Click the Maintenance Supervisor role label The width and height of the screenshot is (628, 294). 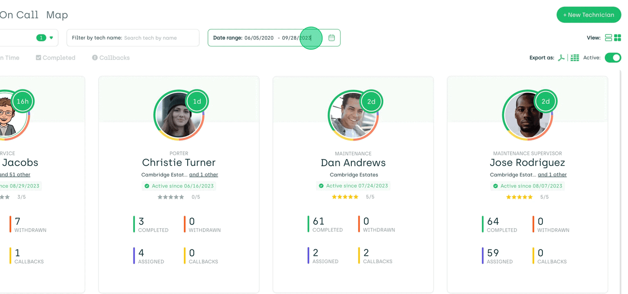coord(527,153)
